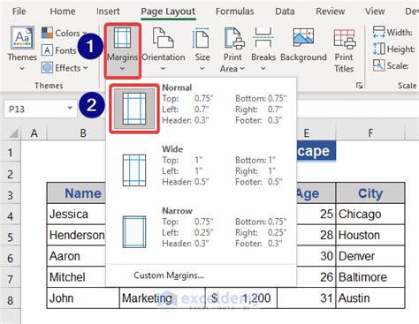Screen dimensions: 419x324
Task: Switch to the Data tab
Action: 285,11
